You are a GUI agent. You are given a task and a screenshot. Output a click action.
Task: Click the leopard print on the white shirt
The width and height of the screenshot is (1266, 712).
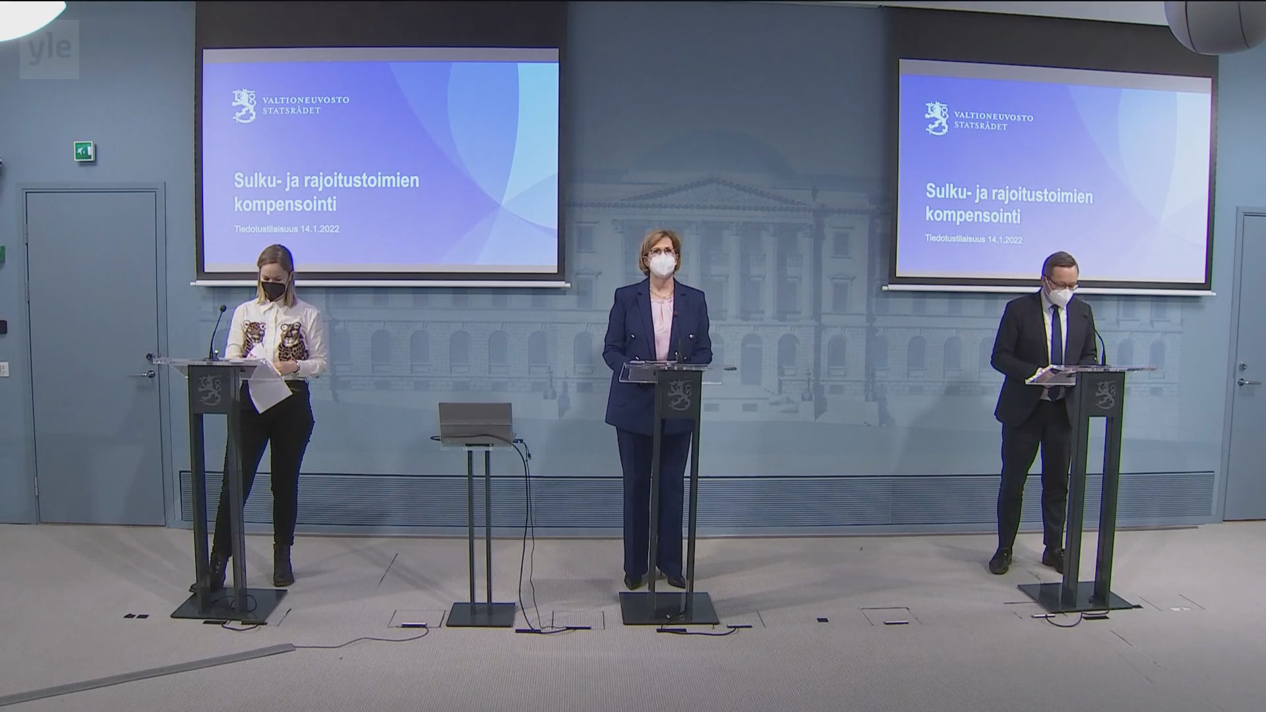[289, 341]
